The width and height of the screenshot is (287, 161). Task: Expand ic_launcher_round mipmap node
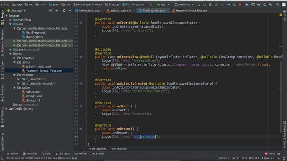pos(19,84)
